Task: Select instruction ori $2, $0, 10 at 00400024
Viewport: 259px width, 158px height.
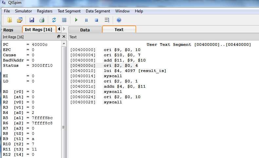Action: pyautogui.click(x=122, y=97)
